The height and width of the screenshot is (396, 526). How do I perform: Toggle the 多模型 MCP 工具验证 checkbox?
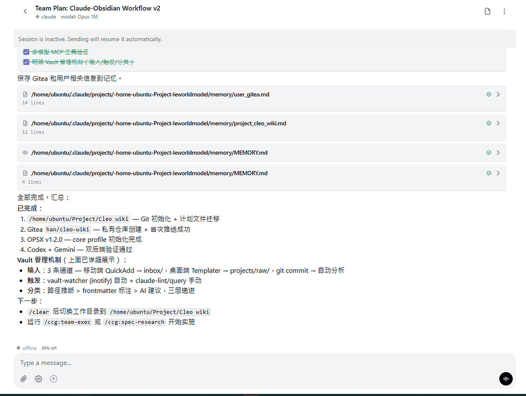pos(26,52)
